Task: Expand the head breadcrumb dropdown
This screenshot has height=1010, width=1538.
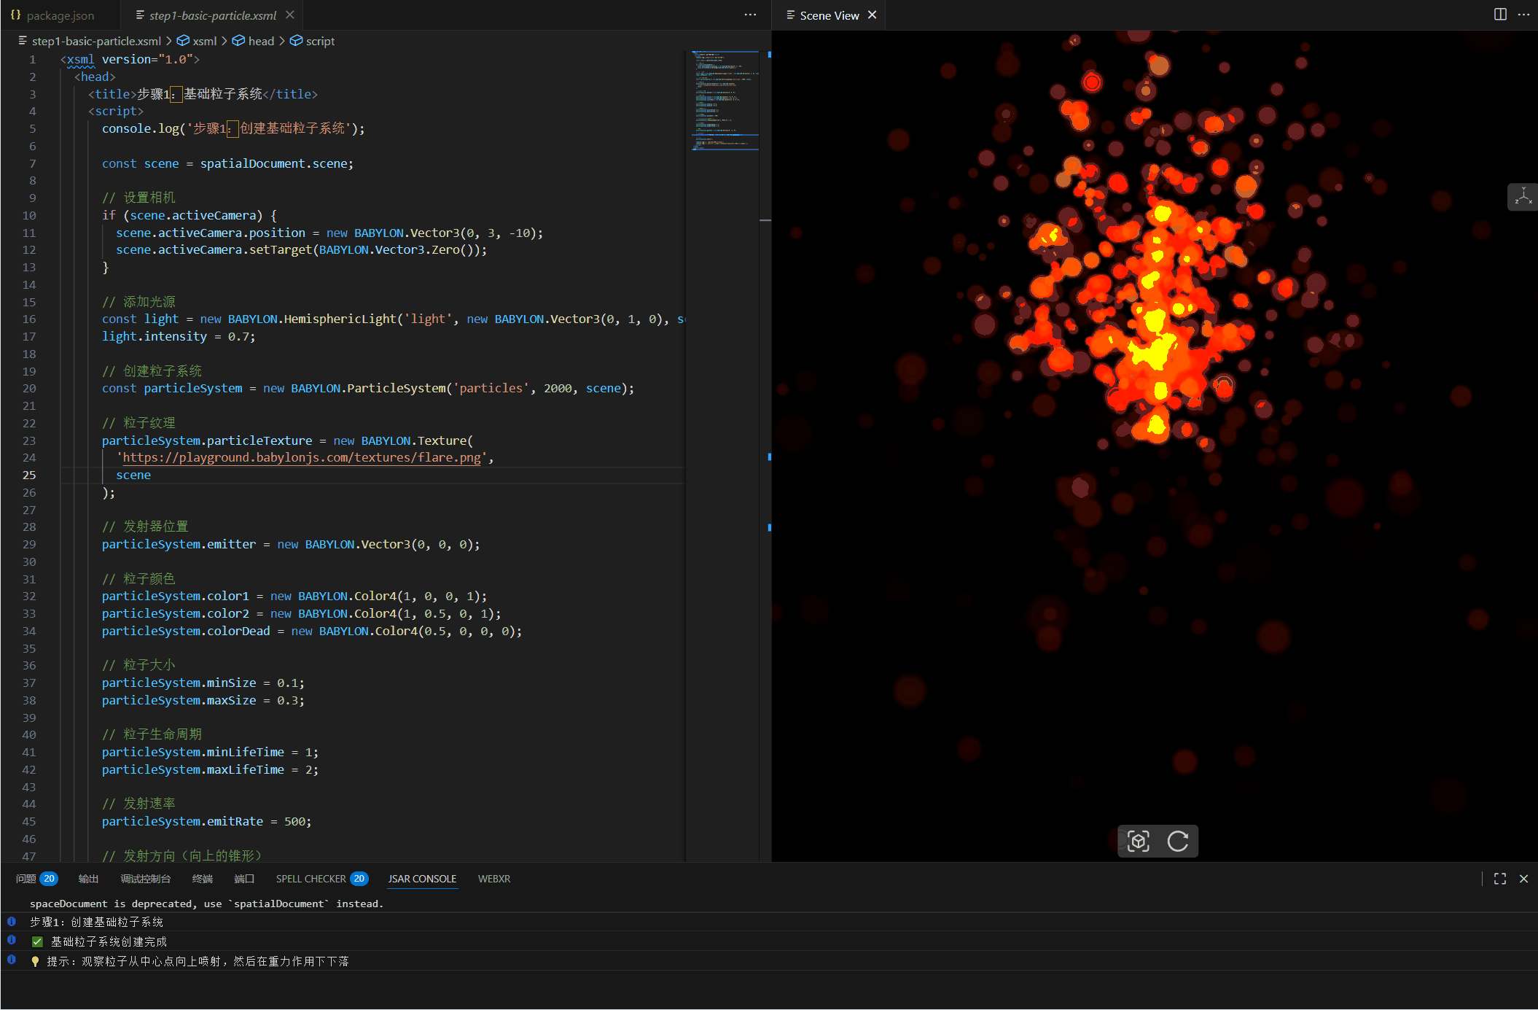Action: (260, 41)
